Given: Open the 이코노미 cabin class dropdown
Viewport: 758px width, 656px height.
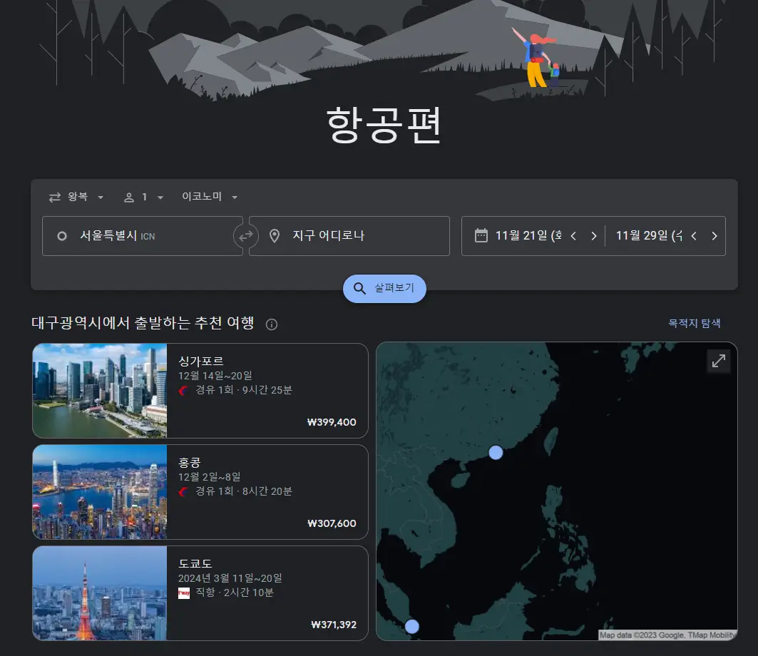Looking at the screenshot, I should tap(209, 197).
